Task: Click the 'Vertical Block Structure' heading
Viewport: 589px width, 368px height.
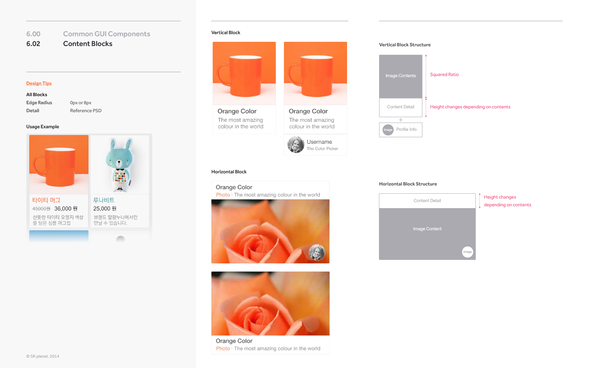Action: 405,45
